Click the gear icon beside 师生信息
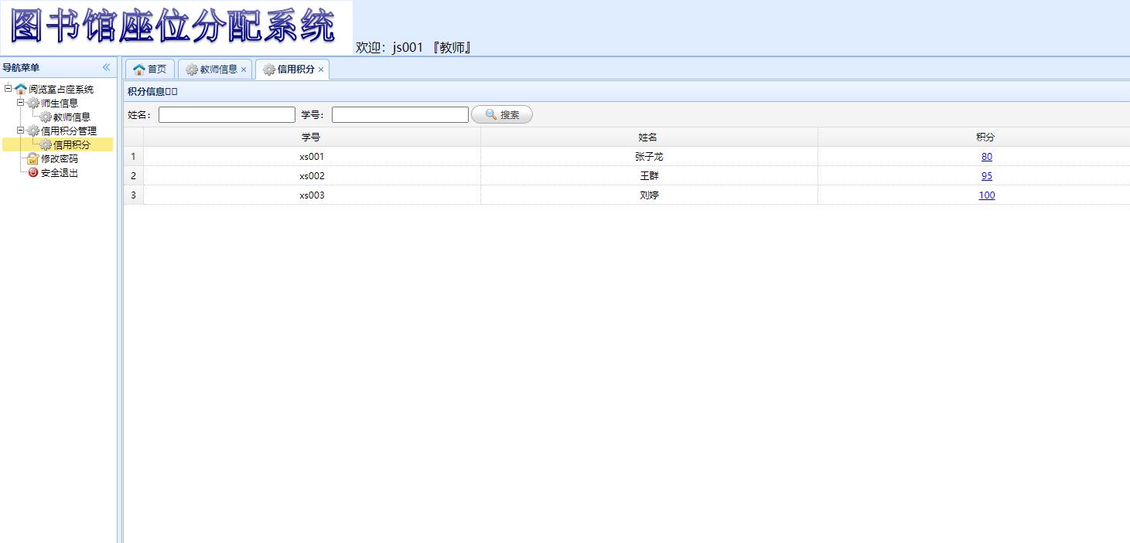This screenshot has width=1130, height=543. (x=33, y=104)
